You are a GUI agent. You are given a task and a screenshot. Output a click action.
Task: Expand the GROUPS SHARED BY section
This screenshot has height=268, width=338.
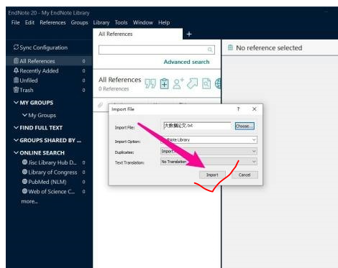tap(16, 140)
